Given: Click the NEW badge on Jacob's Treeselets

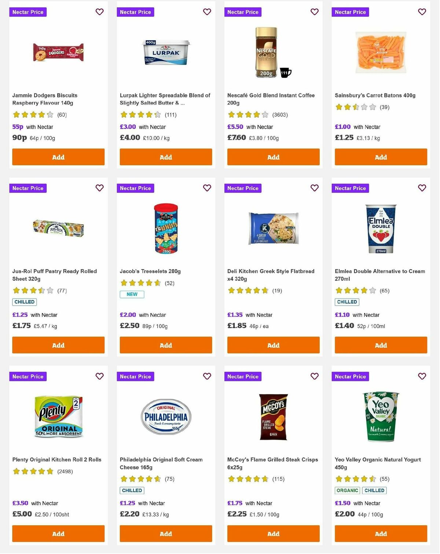Looking at the screenshot, I should point(132,294).
